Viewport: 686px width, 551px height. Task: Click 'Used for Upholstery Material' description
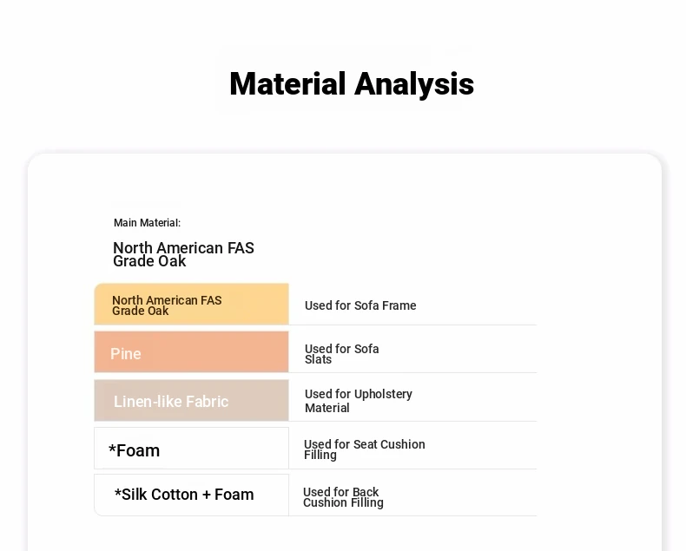click(x=358, y=401)
